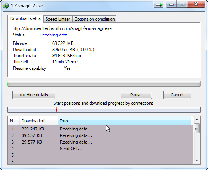Click the time left value 11 min 21 sec
The width and height of the screenshot is (208, 170).
pyautogui.click(x=65, y=62)
